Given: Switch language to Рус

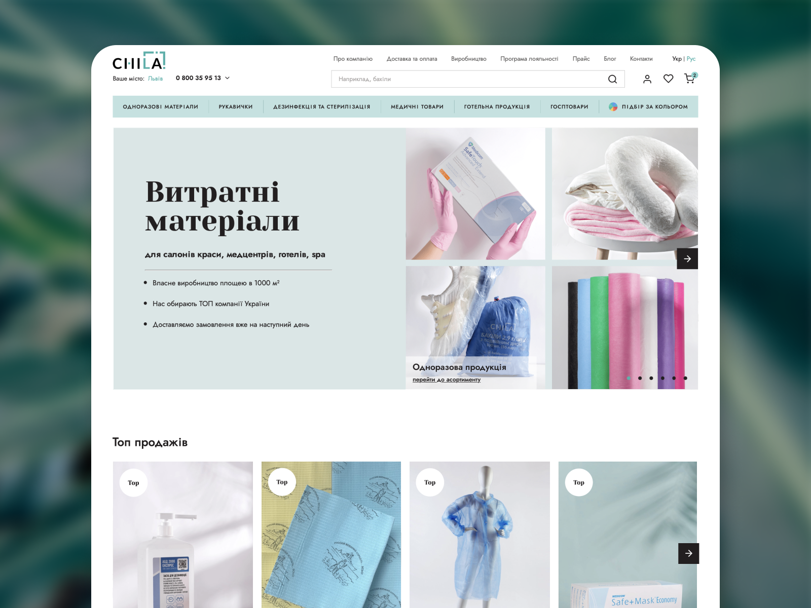Looking at the screenshot, I should tap(691, 59).
